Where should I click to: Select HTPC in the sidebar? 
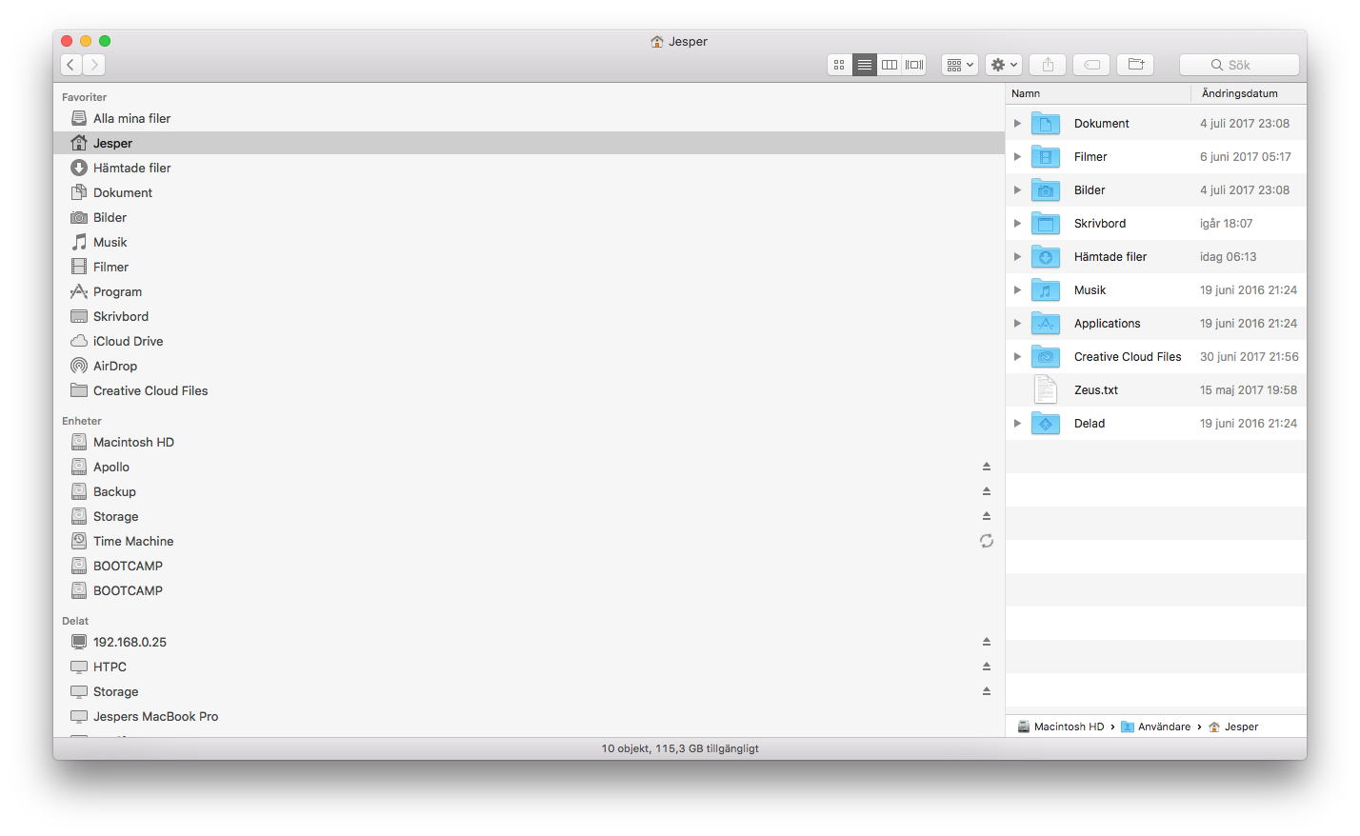click(529, 667)
